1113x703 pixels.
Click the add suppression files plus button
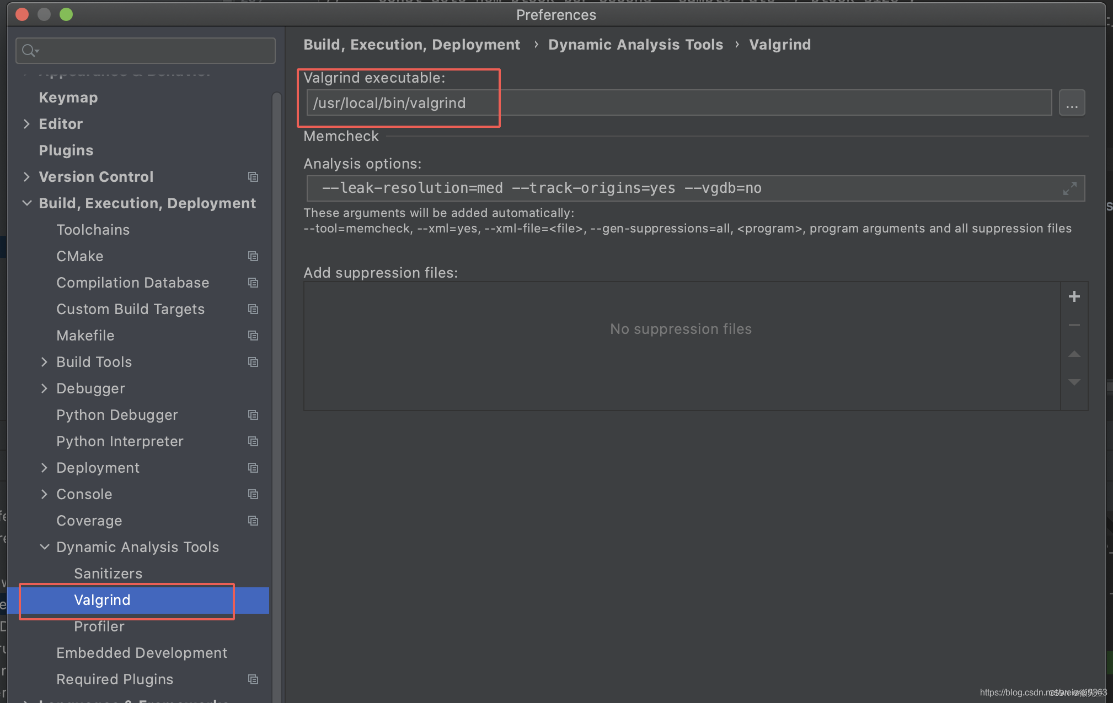pos(1074,296)
